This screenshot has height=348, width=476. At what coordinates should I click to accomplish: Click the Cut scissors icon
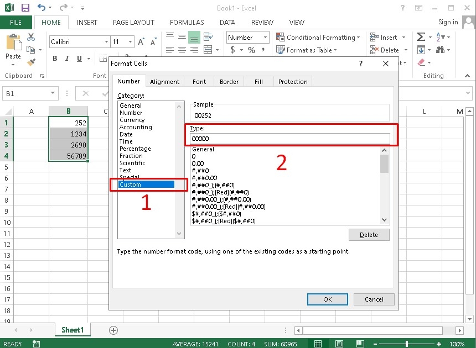click(31, 37)
